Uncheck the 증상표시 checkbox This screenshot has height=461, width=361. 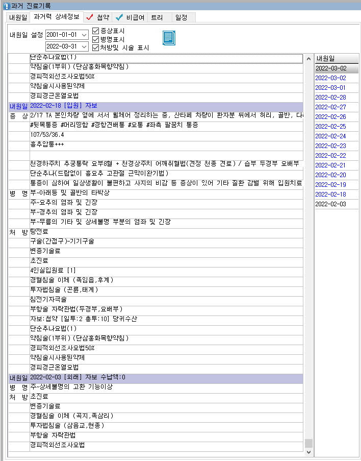(95, 30)
